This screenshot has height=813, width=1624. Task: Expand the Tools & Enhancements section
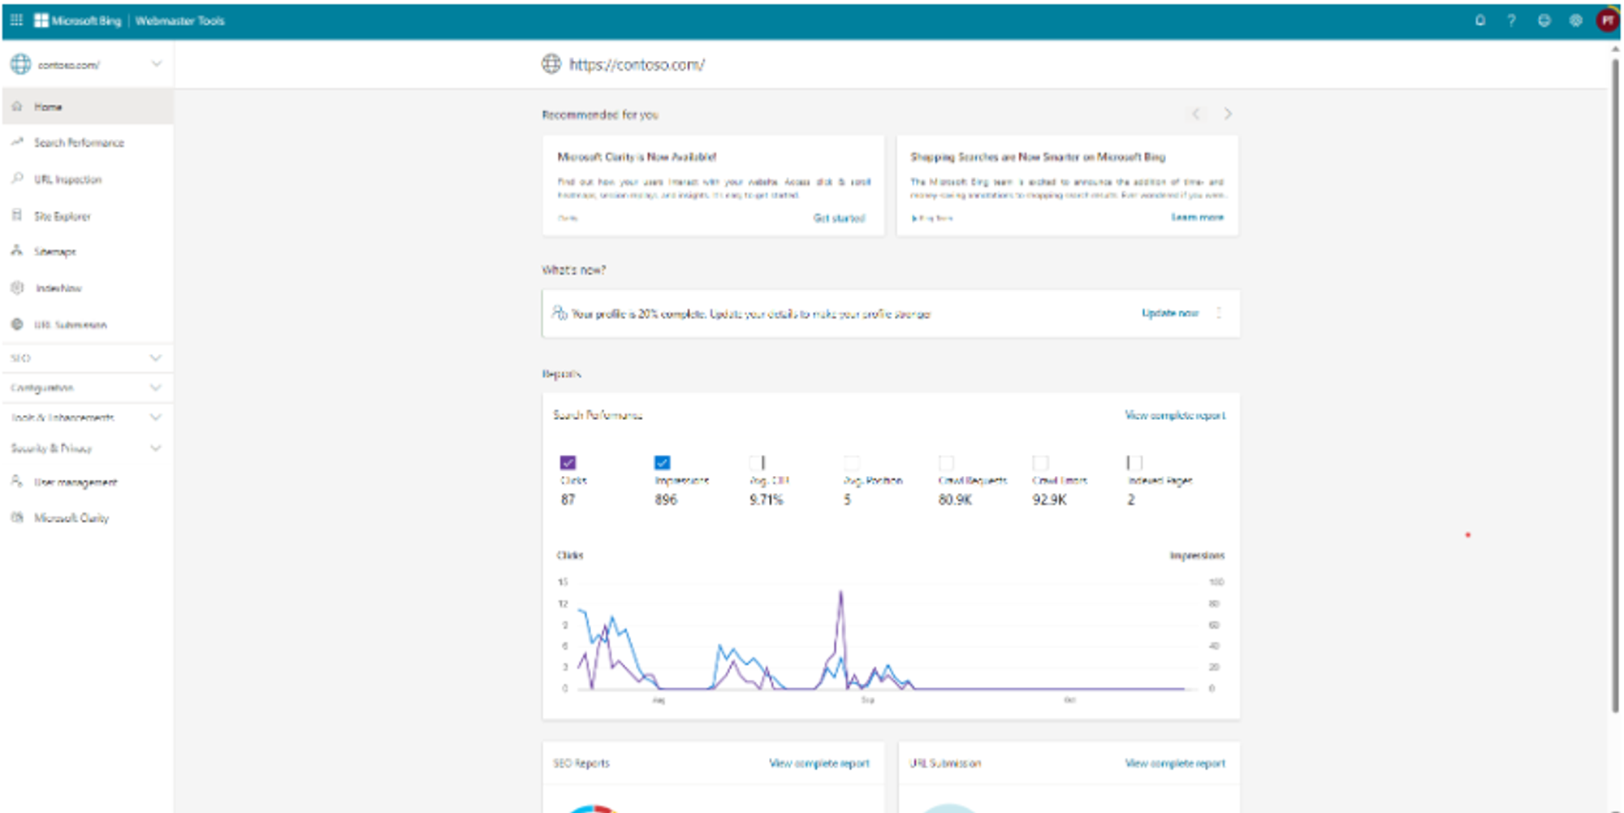pyautogui.click(x=88, y=417)
